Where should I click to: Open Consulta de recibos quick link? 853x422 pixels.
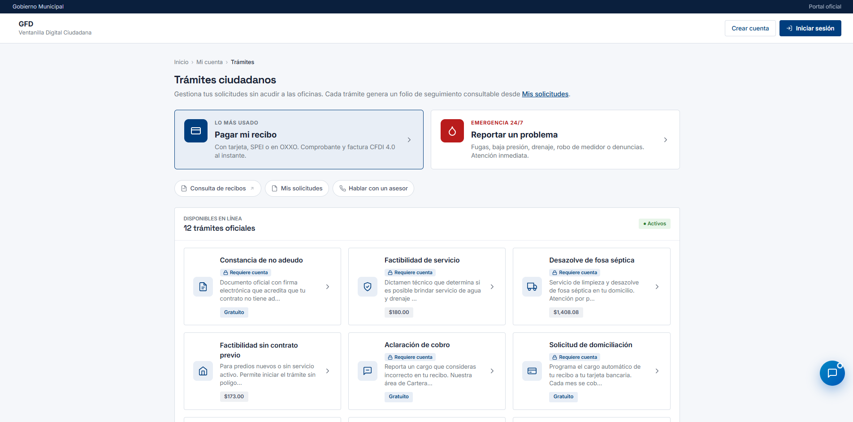pos(218,189)
